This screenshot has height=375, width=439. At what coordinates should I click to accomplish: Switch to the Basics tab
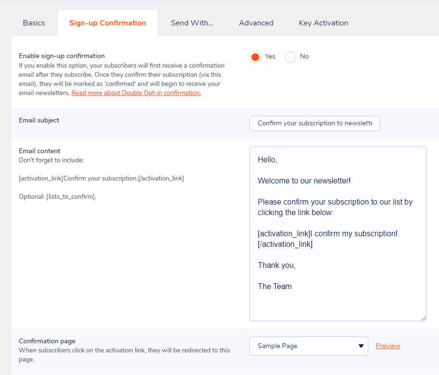(x=34, y=23)
